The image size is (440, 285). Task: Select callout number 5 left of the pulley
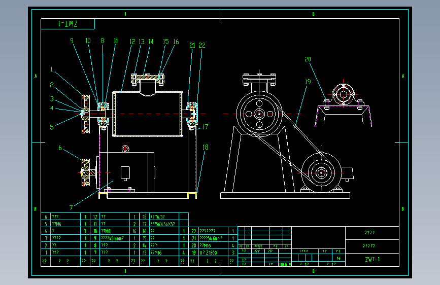coord(52,127)
